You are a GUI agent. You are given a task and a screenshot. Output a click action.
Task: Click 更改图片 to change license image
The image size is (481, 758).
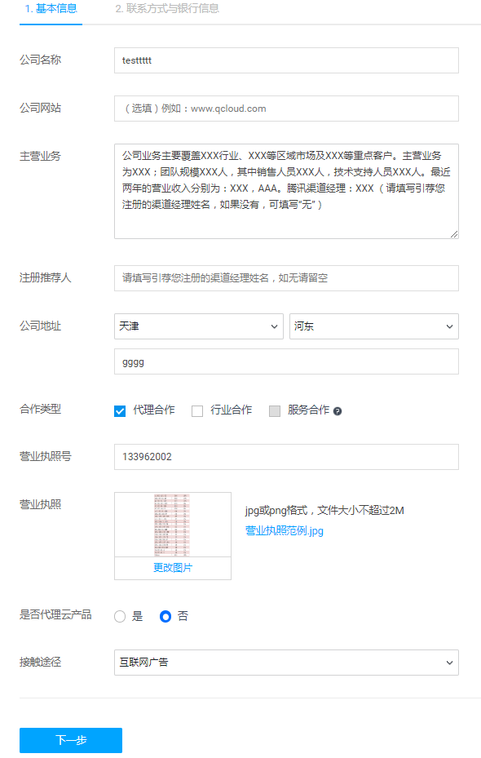click(x=173, y=568)
